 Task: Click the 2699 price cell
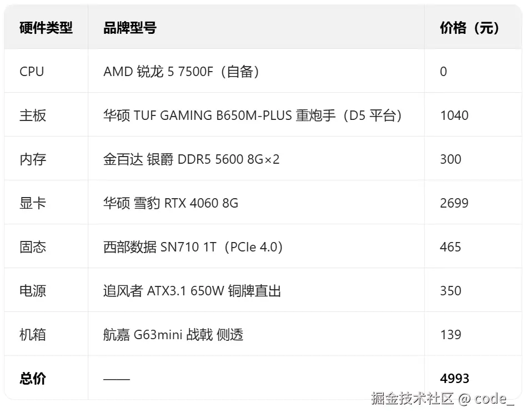tap(454, 203)
